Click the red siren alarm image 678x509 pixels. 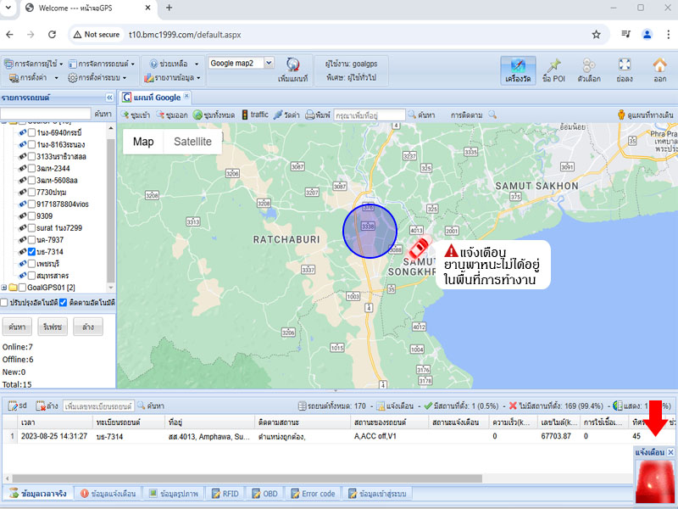(x=655, y=482)
